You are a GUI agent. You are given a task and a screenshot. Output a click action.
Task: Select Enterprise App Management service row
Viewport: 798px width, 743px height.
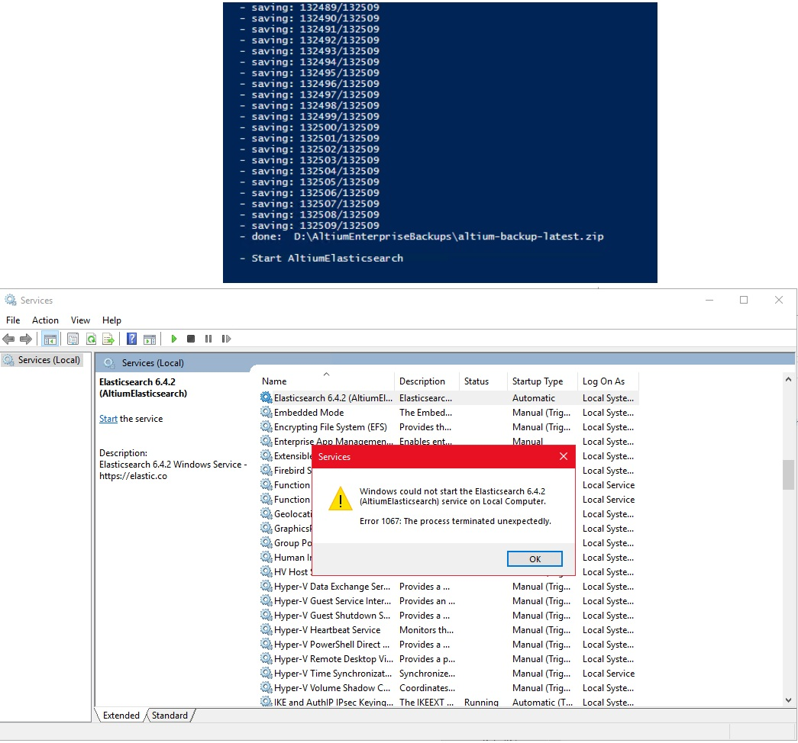449,441
